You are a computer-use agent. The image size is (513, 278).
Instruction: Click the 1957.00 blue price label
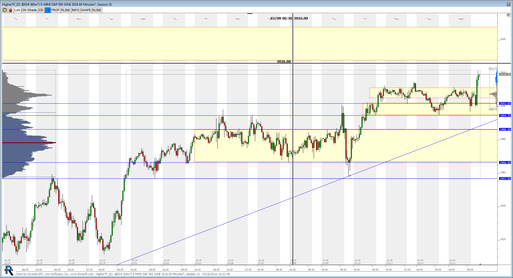click(505, 179)
